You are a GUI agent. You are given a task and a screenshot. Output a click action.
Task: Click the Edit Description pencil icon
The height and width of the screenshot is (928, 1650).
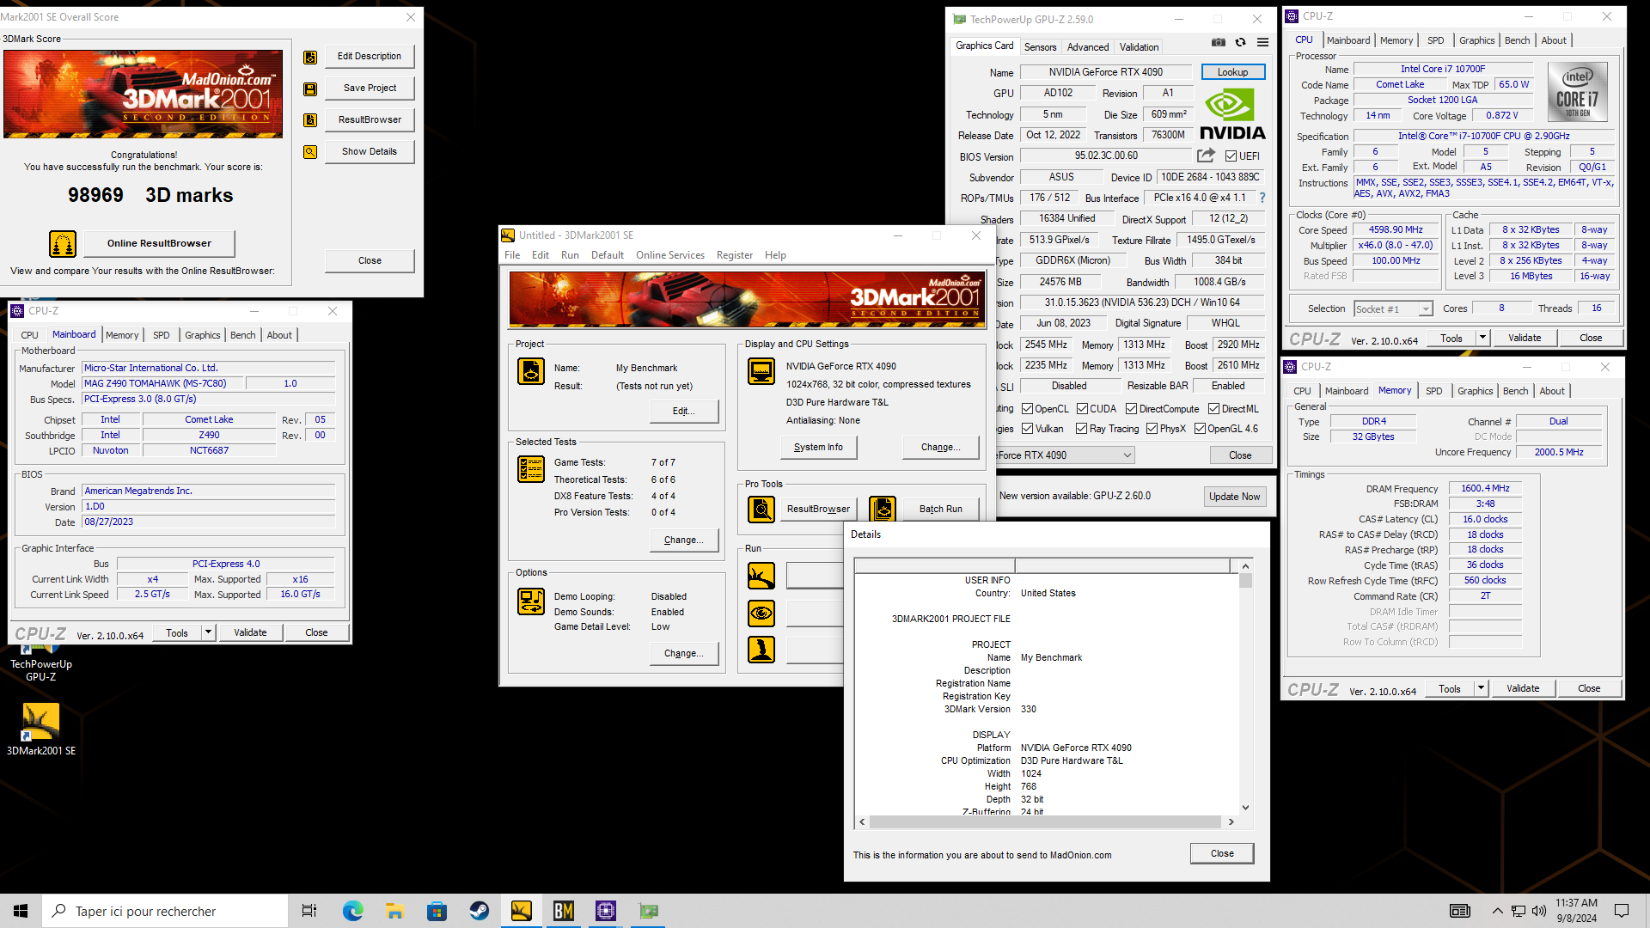click(x=310, y=57)
